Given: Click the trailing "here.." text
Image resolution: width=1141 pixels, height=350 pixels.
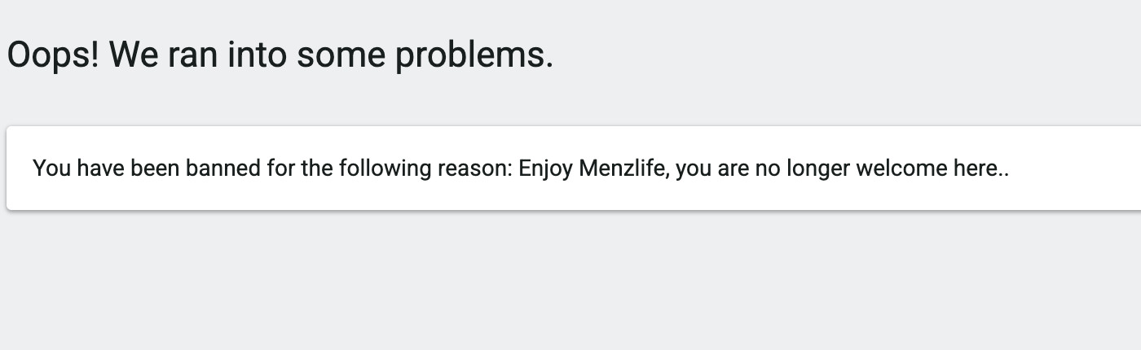Looking at the screenshot, I should 981,168.
